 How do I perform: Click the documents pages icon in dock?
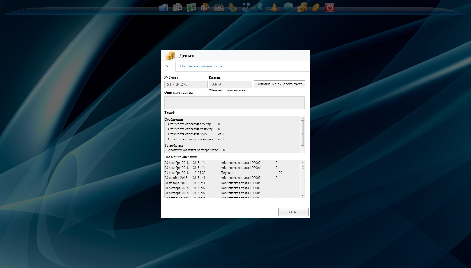click(177, 7)
